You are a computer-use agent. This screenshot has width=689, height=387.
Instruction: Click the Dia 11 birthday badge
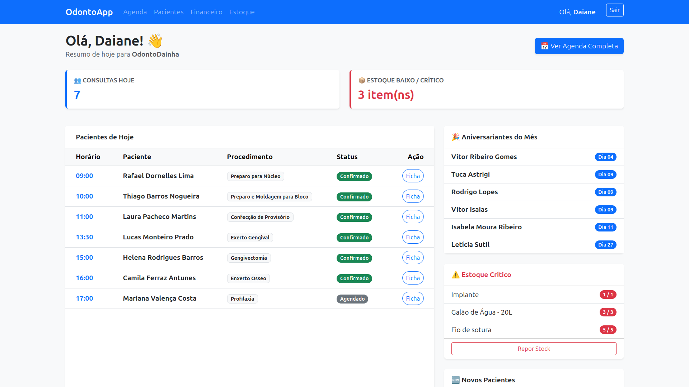click(606, 227)
